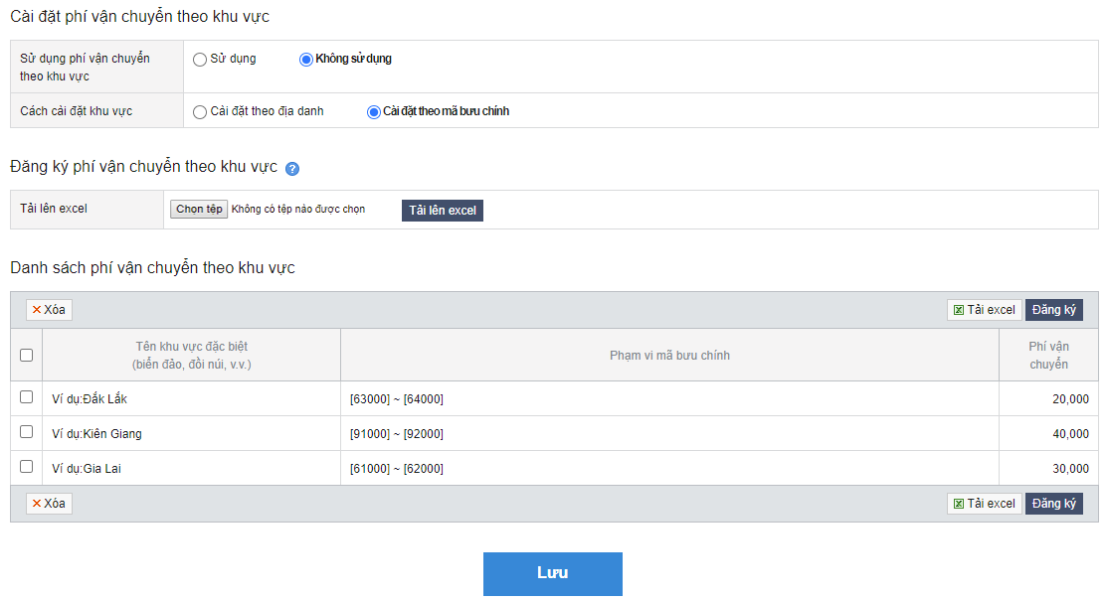The image size is (1106, 602).
Task: Click the top Tải excel download button
Action: (x=984, y=310)
